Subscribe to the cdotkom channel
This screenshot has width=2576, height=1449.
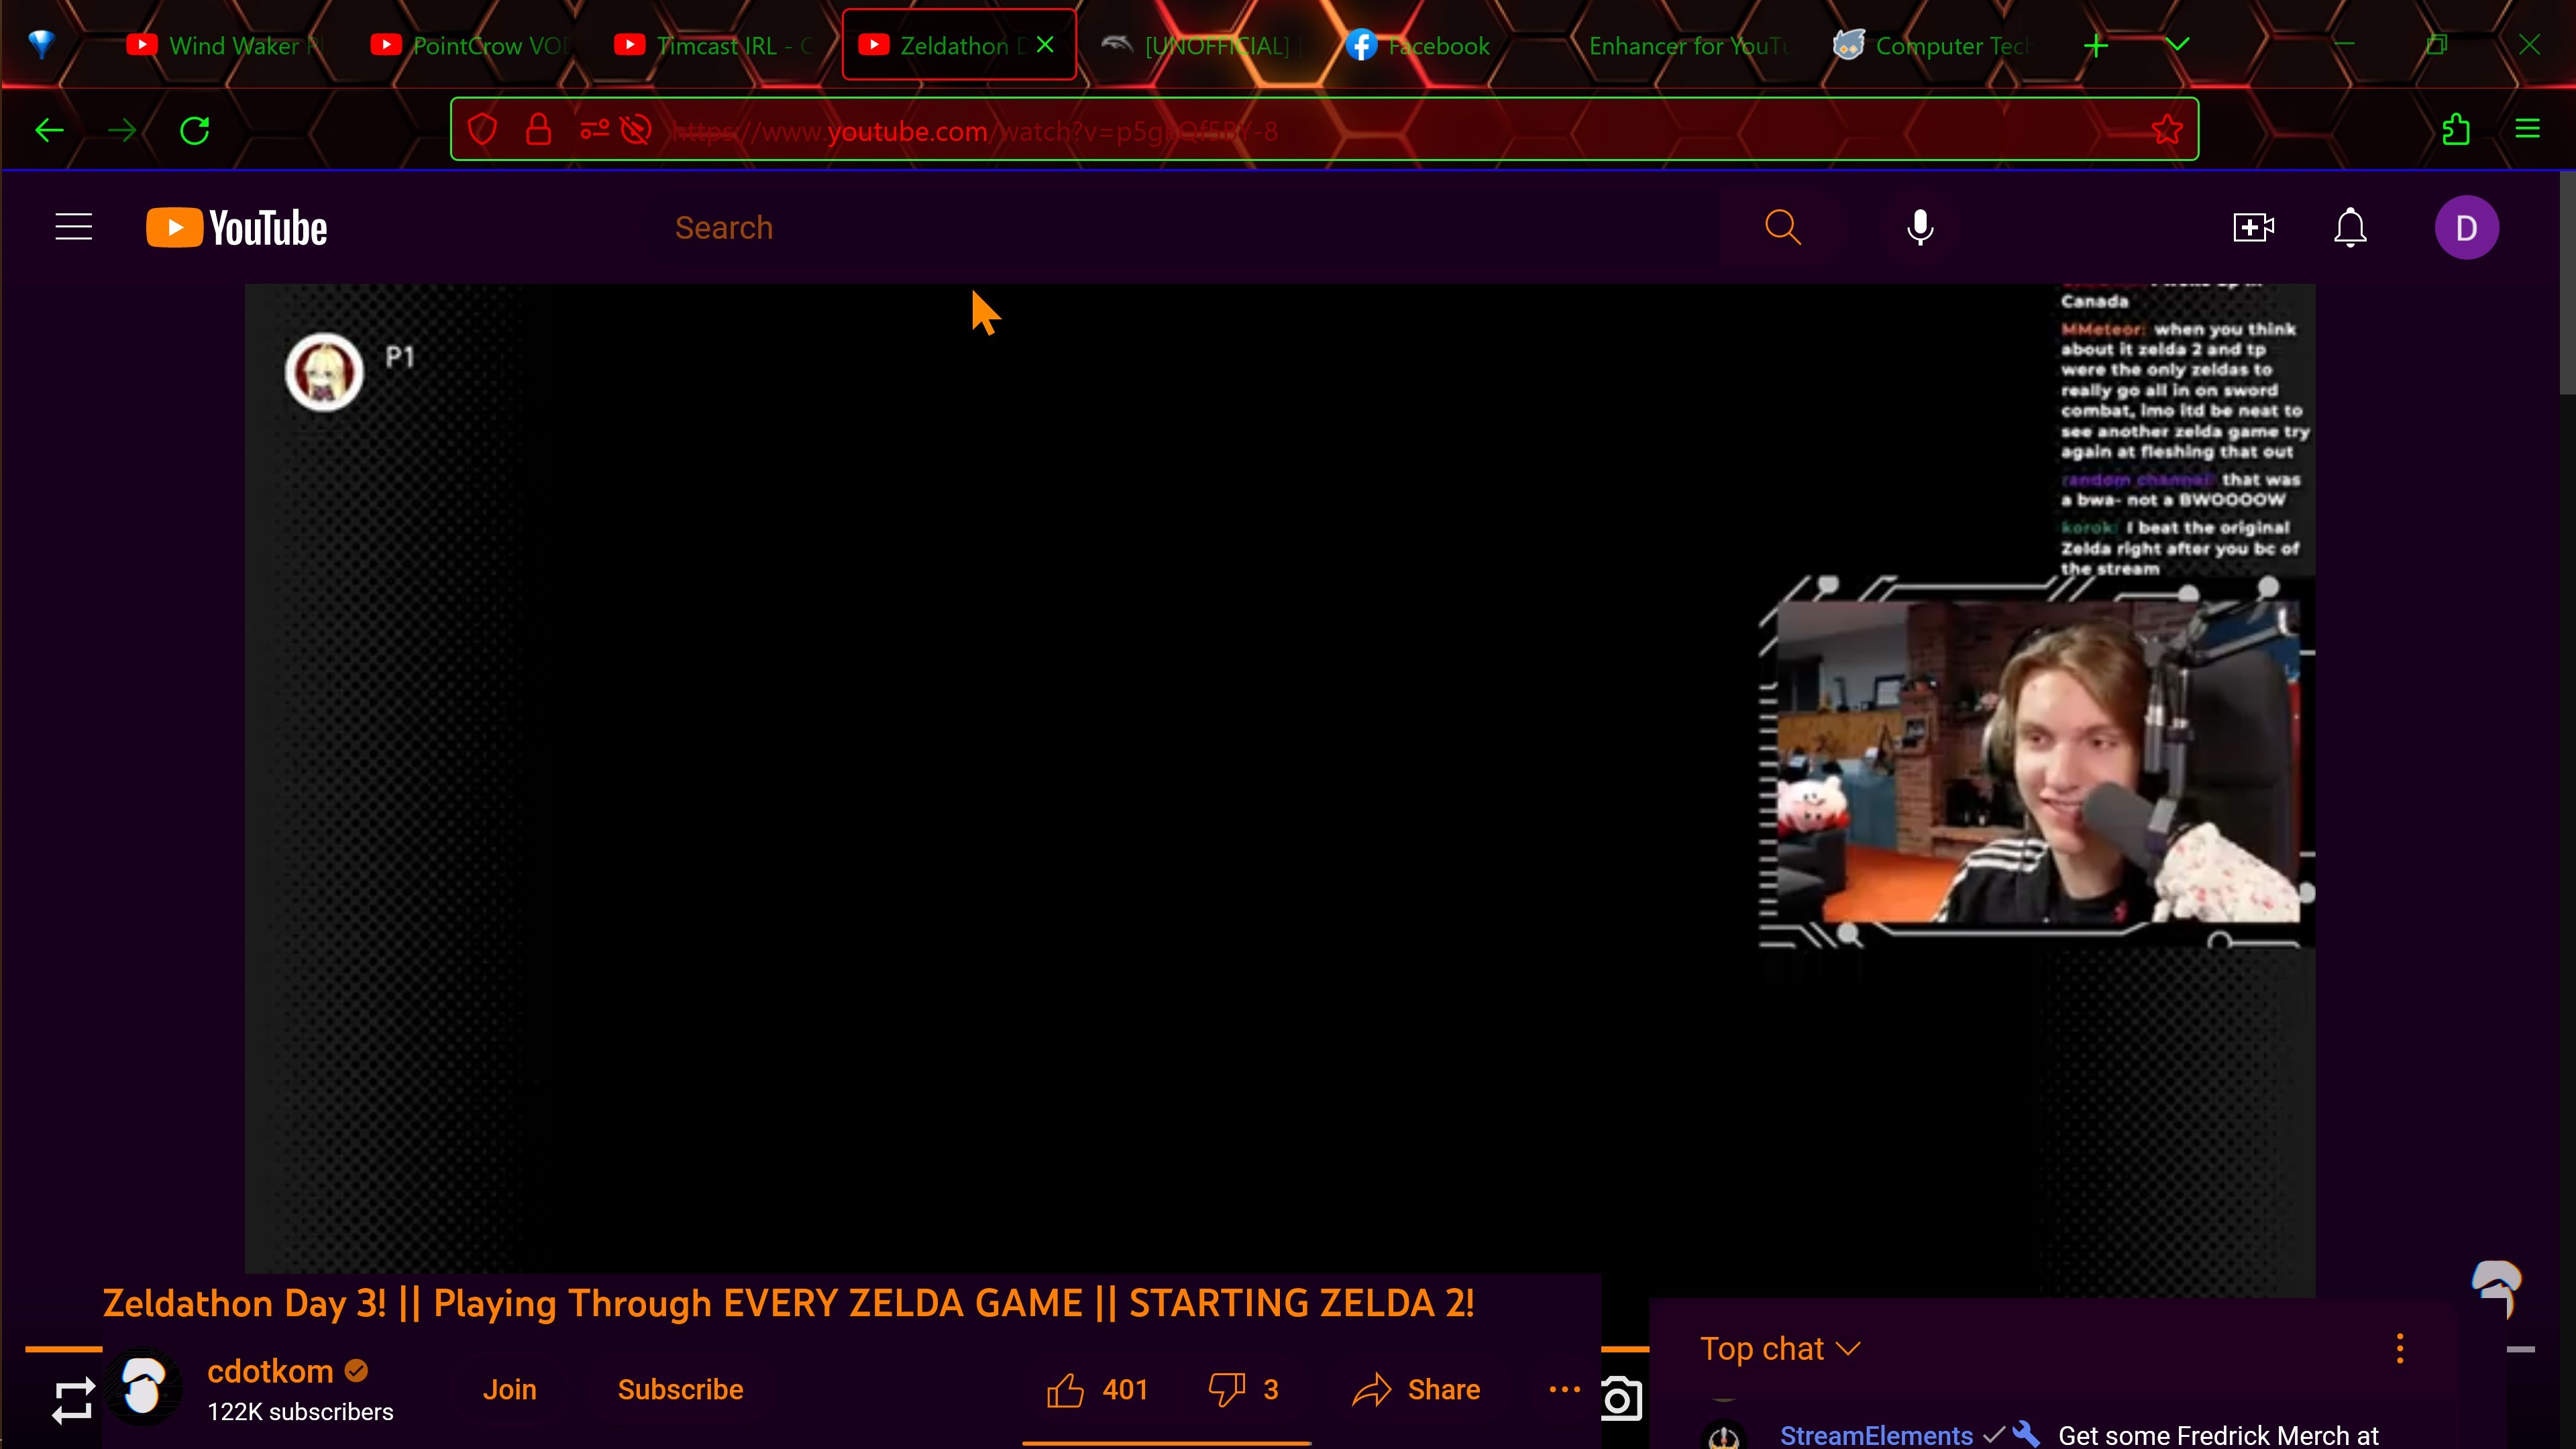click(x=680, y=1390)
